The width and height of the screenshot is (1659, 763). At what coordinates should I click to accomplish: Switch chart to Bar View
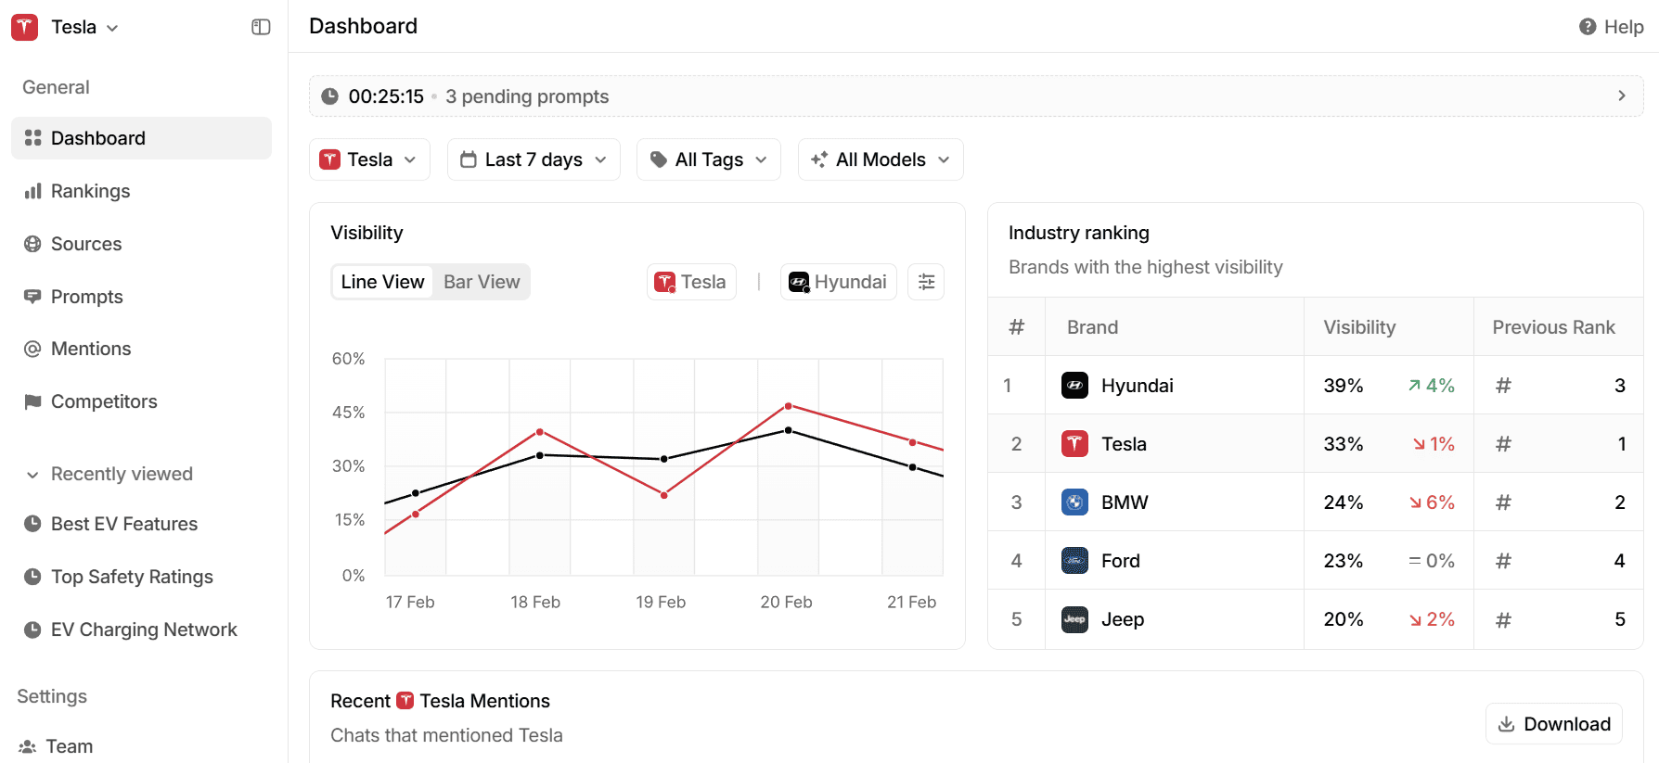click(x=482, y=282)
